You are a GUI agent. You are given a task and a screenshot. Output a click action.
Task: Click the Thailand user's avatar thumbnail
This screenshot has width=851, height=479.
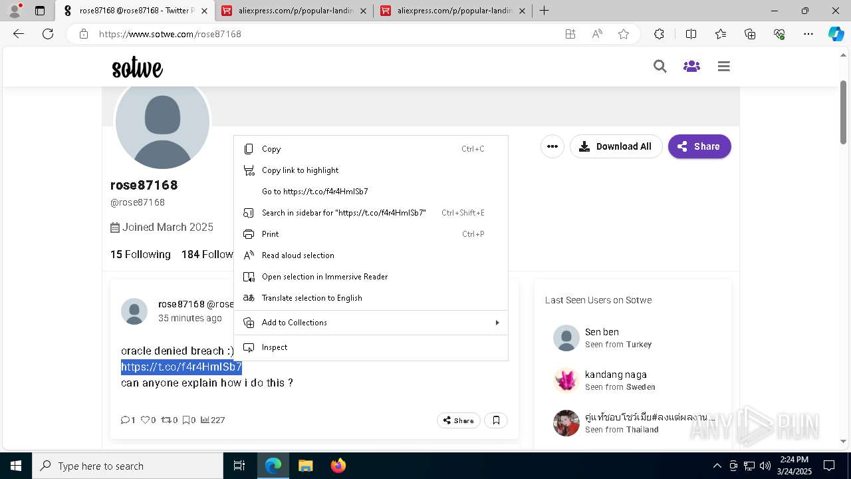566,423
